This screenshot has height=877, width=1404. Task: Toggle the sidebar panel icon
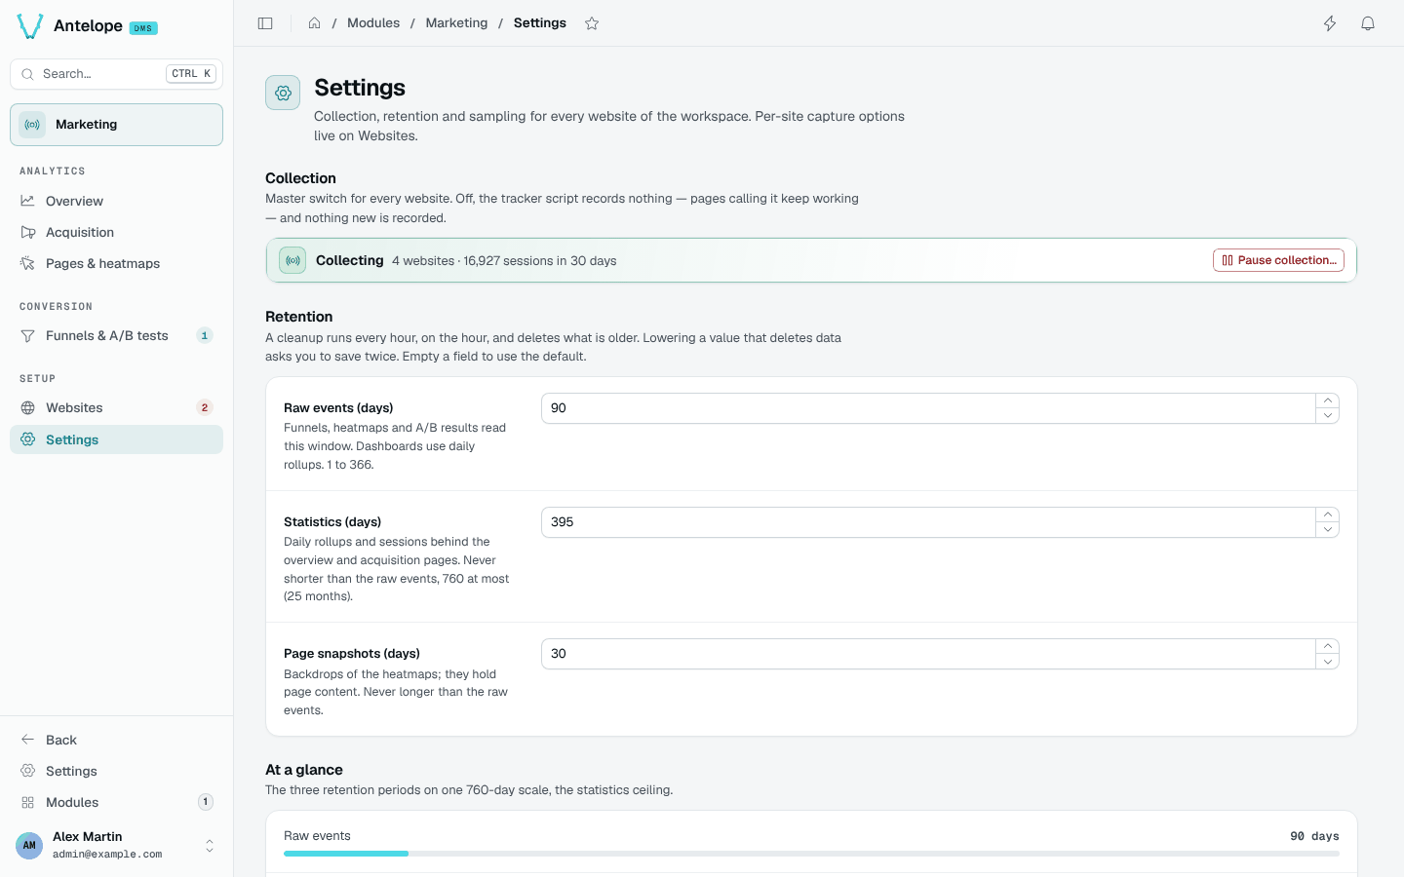coord(265,23)
